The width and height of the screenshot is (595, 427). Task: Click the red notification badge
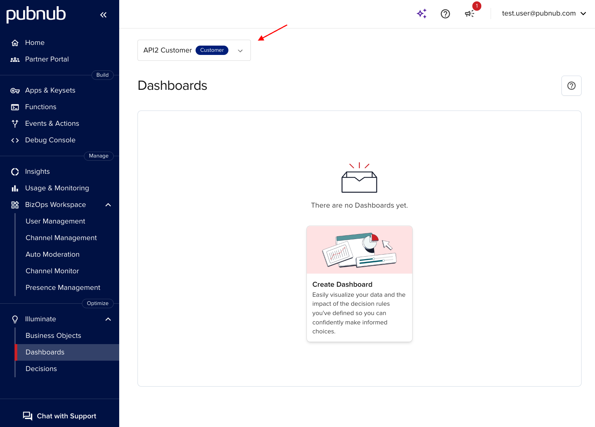pyautogui.click(x=476, y=6)
